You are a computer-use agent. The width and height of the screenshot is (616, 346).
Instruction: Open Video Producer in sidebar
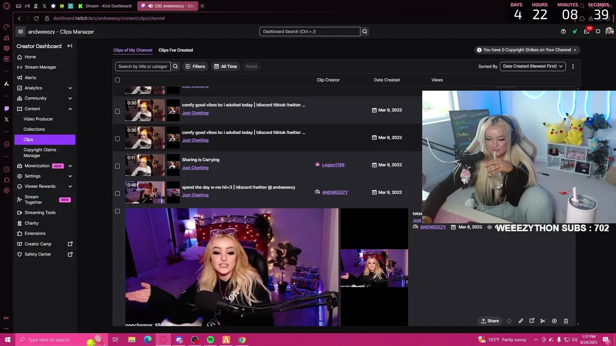pyautogui.click(x=38, y=119)
